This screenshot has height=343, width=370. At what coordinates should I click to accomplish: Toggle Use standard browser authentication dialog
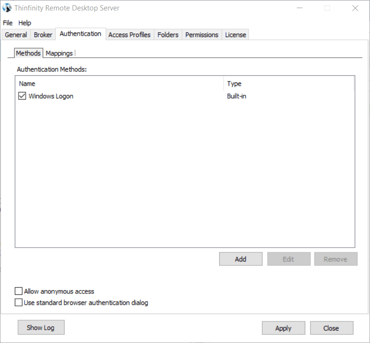[x=19, y=303]
